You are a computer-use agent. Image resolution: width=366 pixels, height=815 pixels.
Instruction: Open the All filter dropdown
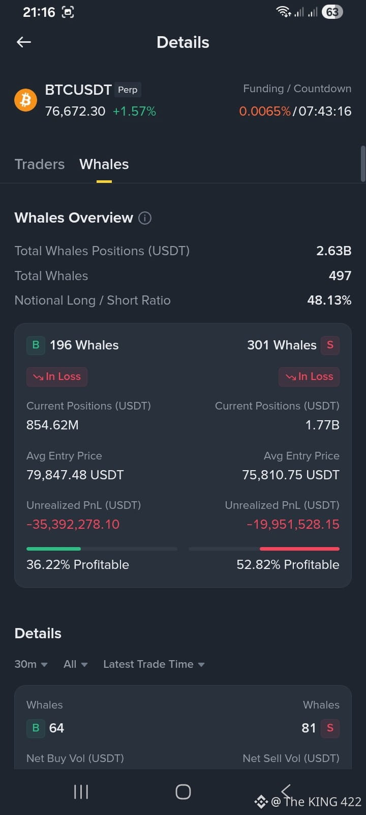coord(76,664)
